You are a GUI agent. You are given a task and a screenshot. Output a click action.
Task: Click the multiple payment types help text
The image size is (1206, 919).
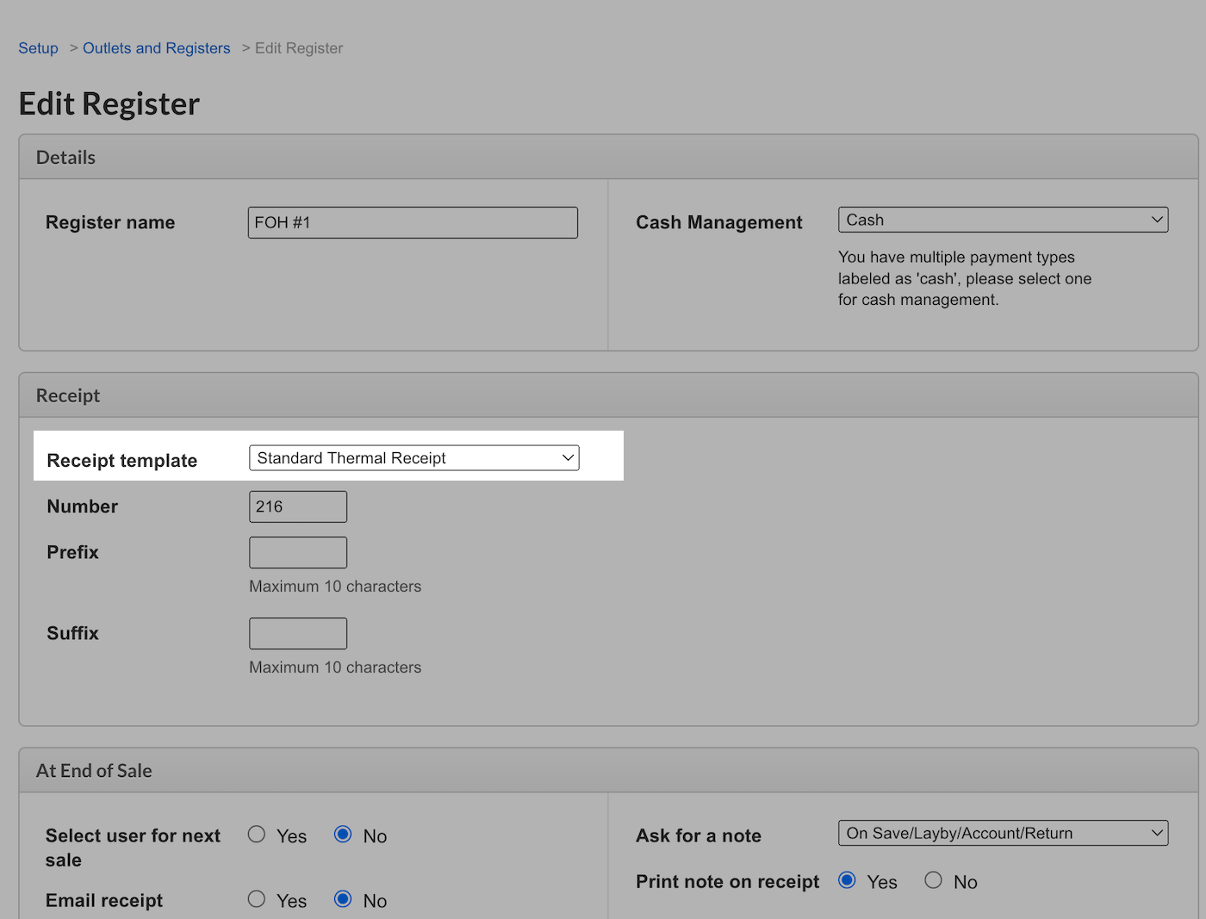(965, 278)
